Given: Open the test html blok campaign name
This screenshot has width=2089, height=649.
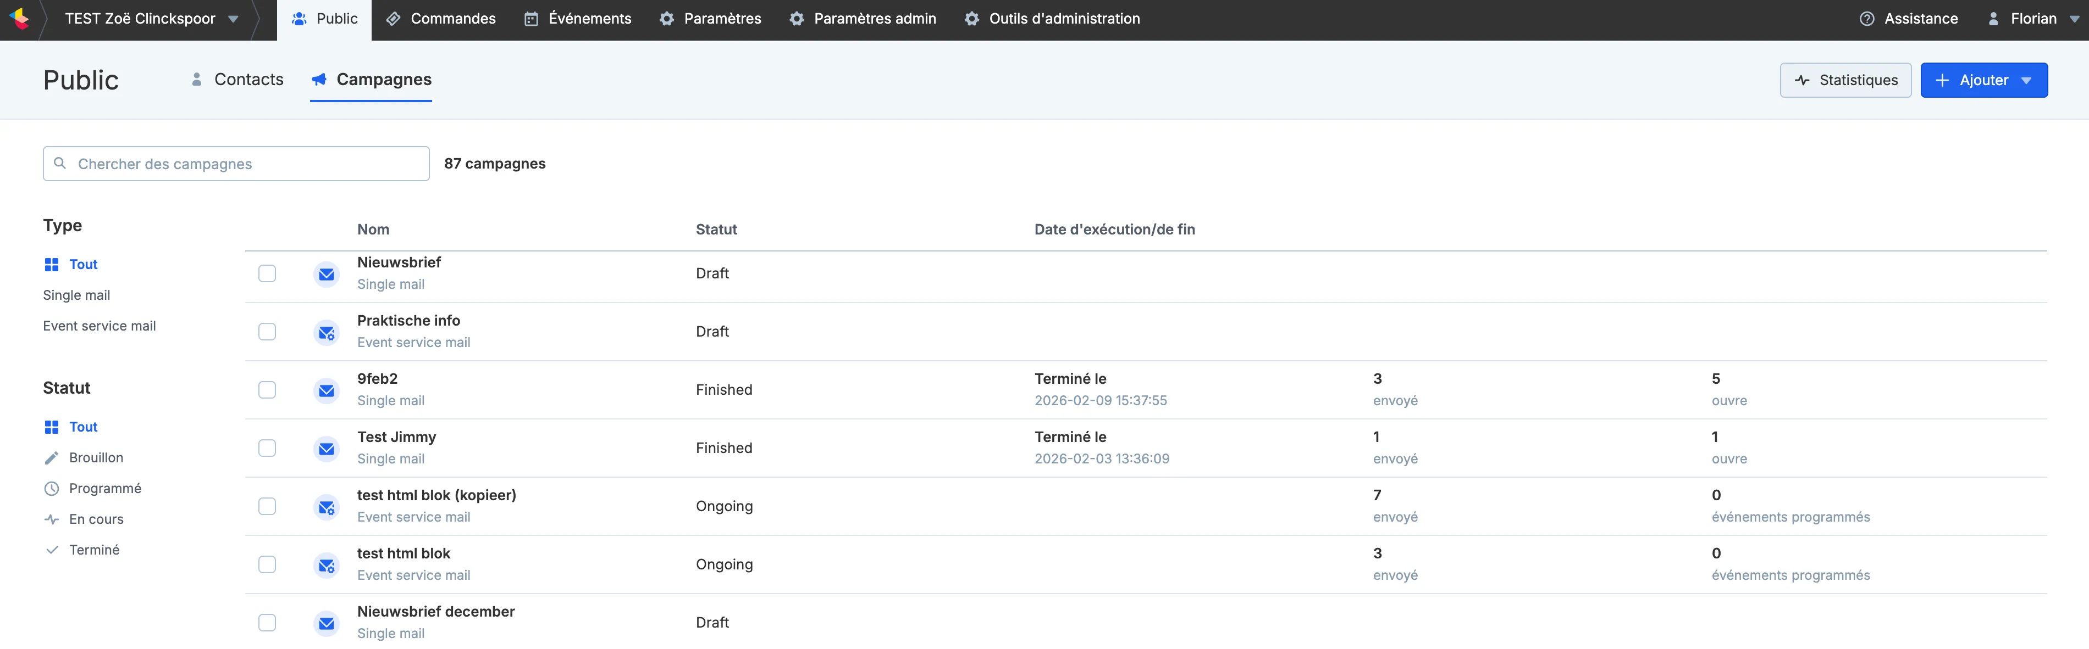Looking at the screenshot, I should pos(404,553).
